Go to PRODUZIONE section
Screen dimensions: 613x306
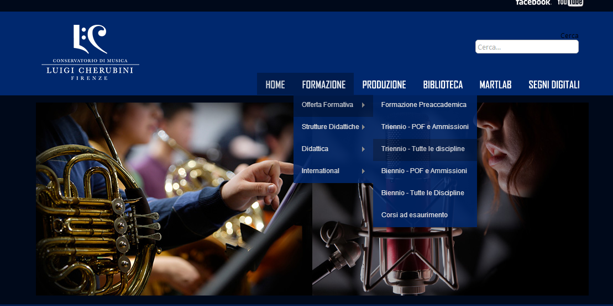click(x=384, y=84)
